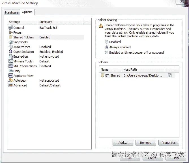Click the warning triangle icon in Folder sharing
The height and width of the screenshot is (163, 189).
(101, 26)
